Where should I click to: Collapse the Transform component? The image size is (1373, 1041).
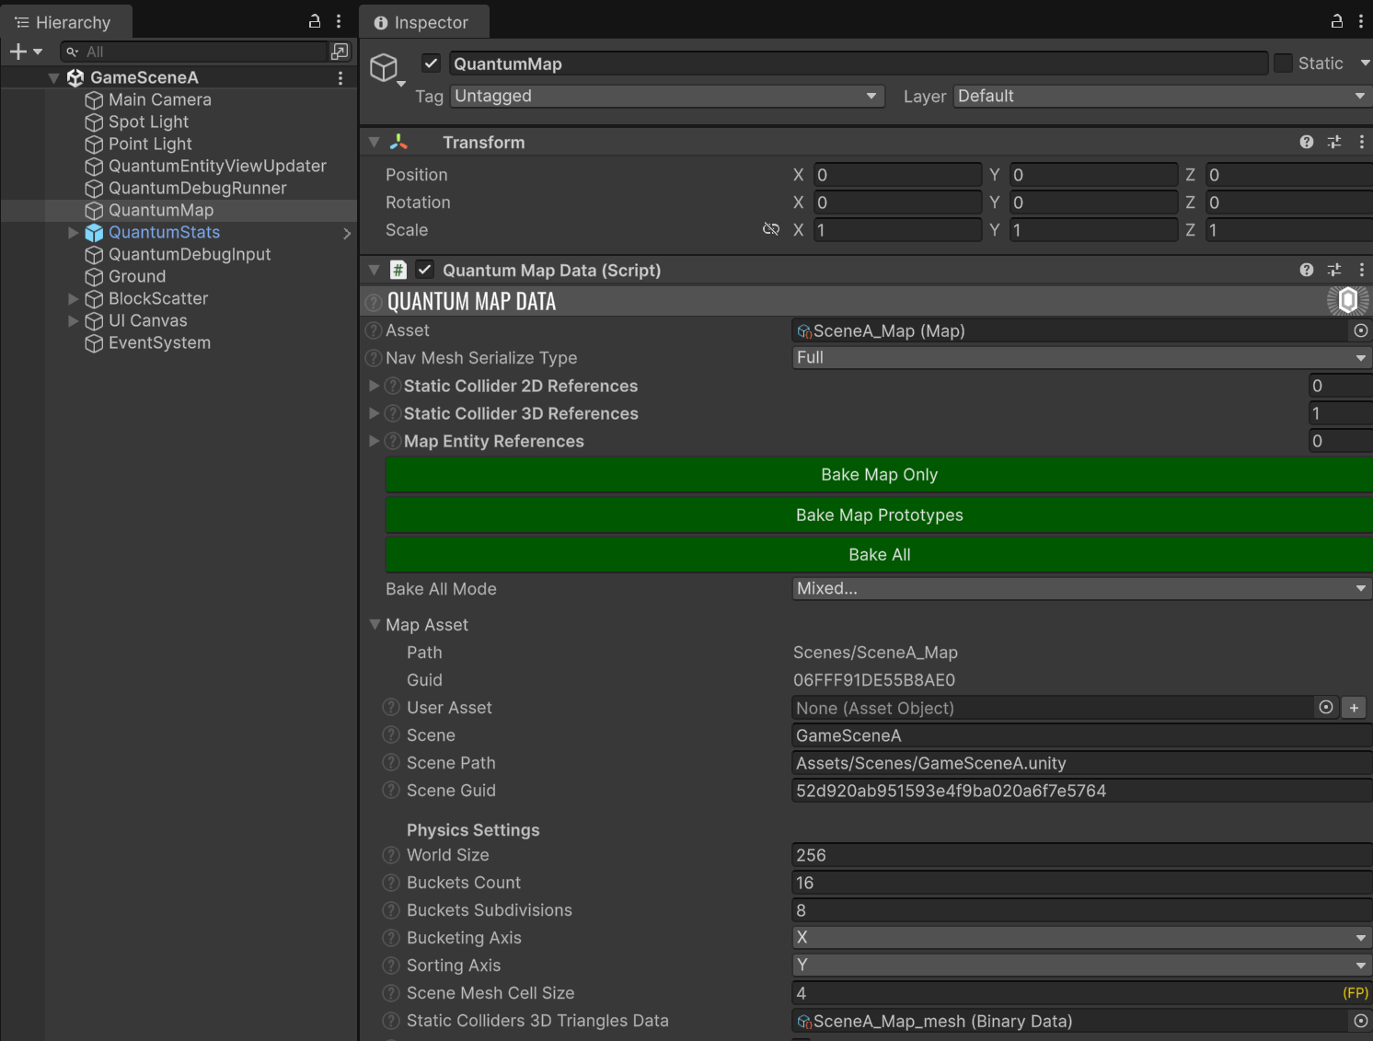[374, 142]
